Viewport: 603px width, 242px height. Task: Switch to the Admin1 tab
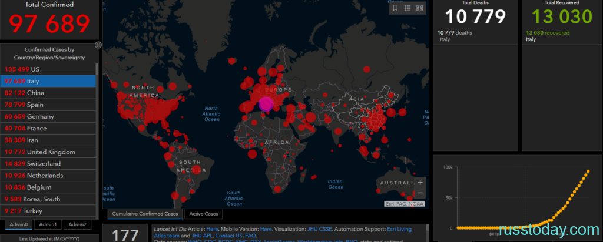48,224
